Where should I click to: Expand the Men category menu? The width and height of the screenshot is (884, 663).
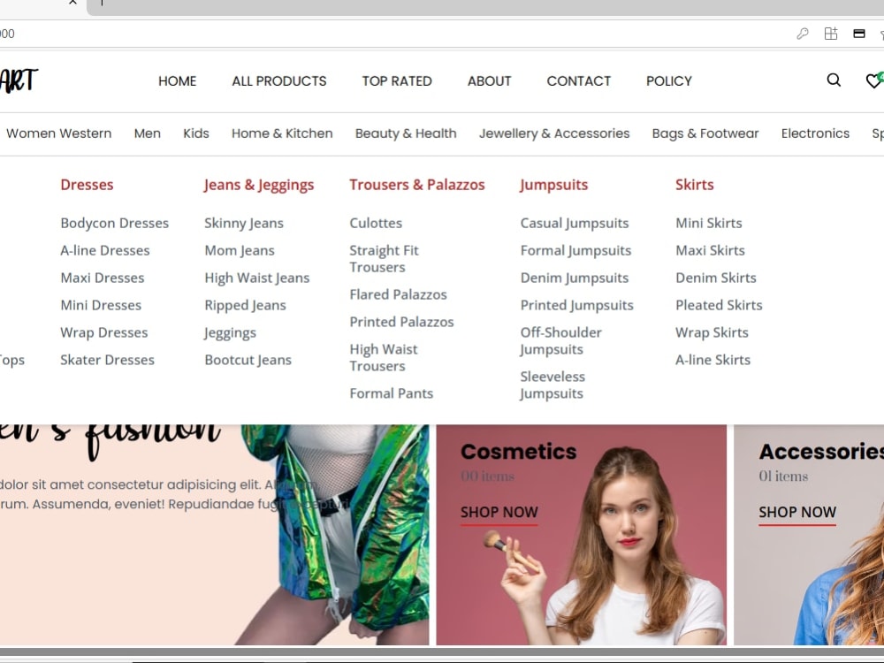(147, 133)
